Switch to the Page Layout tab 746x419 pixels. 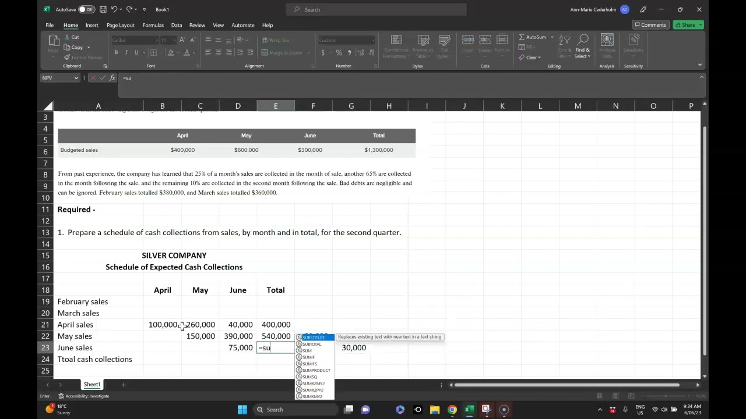(121, 25)
